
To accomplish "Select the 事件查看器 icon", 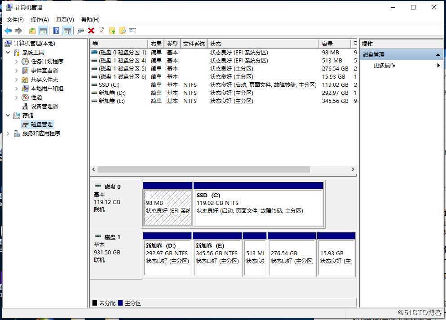I will click(x=25, y=70).
